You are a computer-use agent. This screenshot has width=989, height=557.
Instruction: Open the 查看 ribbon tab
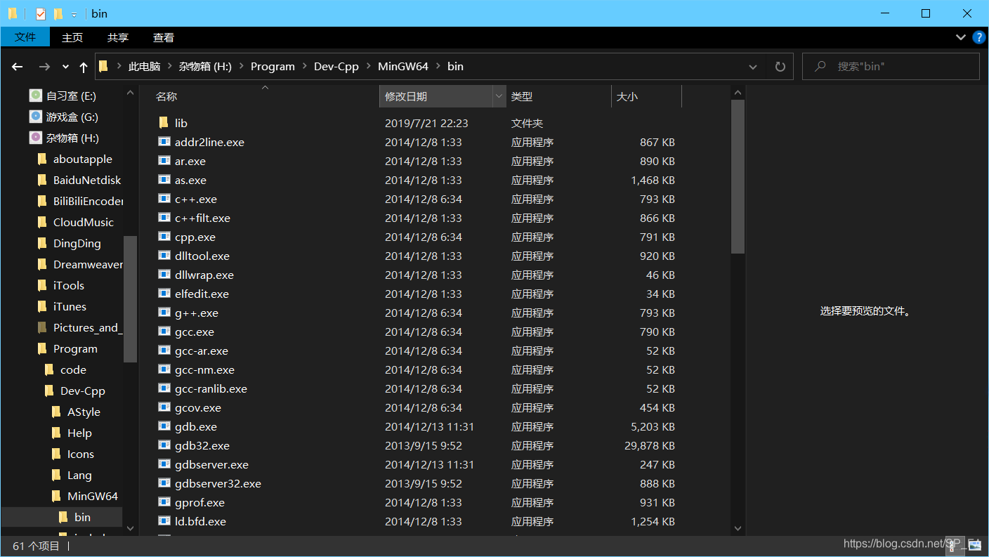pos(164,37)
